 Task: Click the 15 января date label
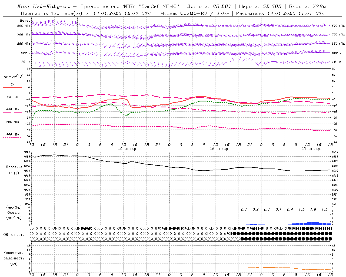(128, 149)
